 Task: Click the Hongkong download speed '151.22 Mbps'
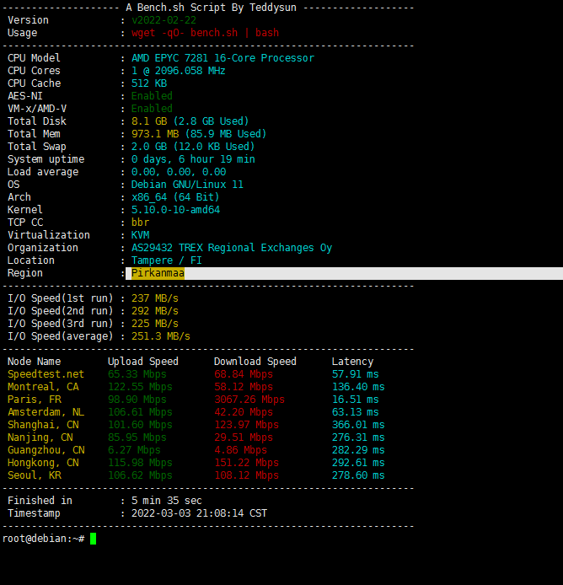(x=247, y=463)
